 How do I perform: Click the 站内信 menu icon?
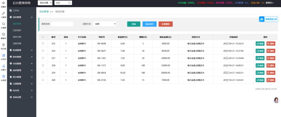pos(11,90)
